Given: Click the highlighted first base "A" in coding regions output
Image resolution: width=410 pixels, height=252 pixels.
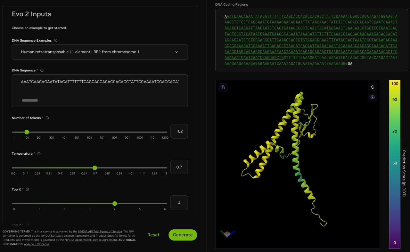Looking at the screenshot, I should [x=225, y=16].
